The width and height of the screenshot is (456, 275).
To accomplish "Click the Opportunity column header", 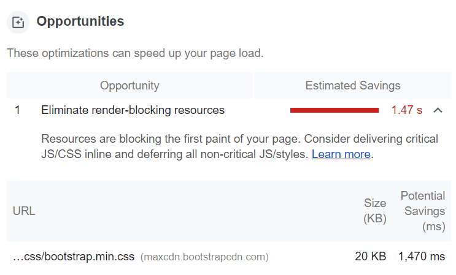I will (x=129, y=86).
